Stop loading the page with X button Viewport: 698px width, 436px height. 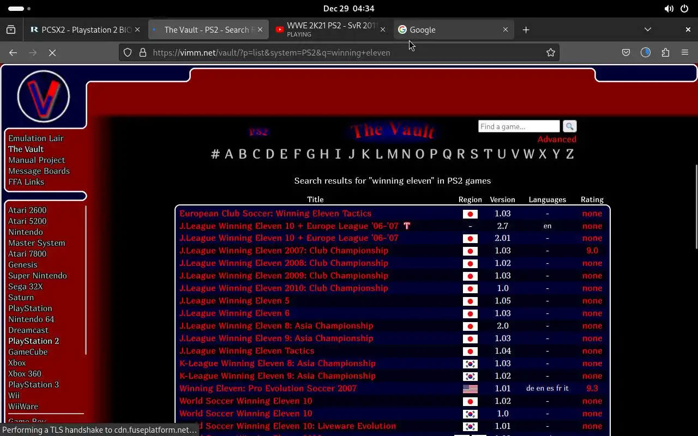52,52
